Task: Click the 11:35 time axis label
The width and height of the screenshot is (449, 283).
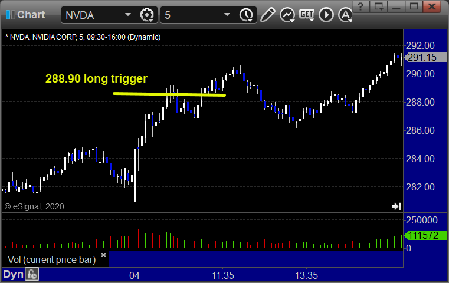Action: 223,275
